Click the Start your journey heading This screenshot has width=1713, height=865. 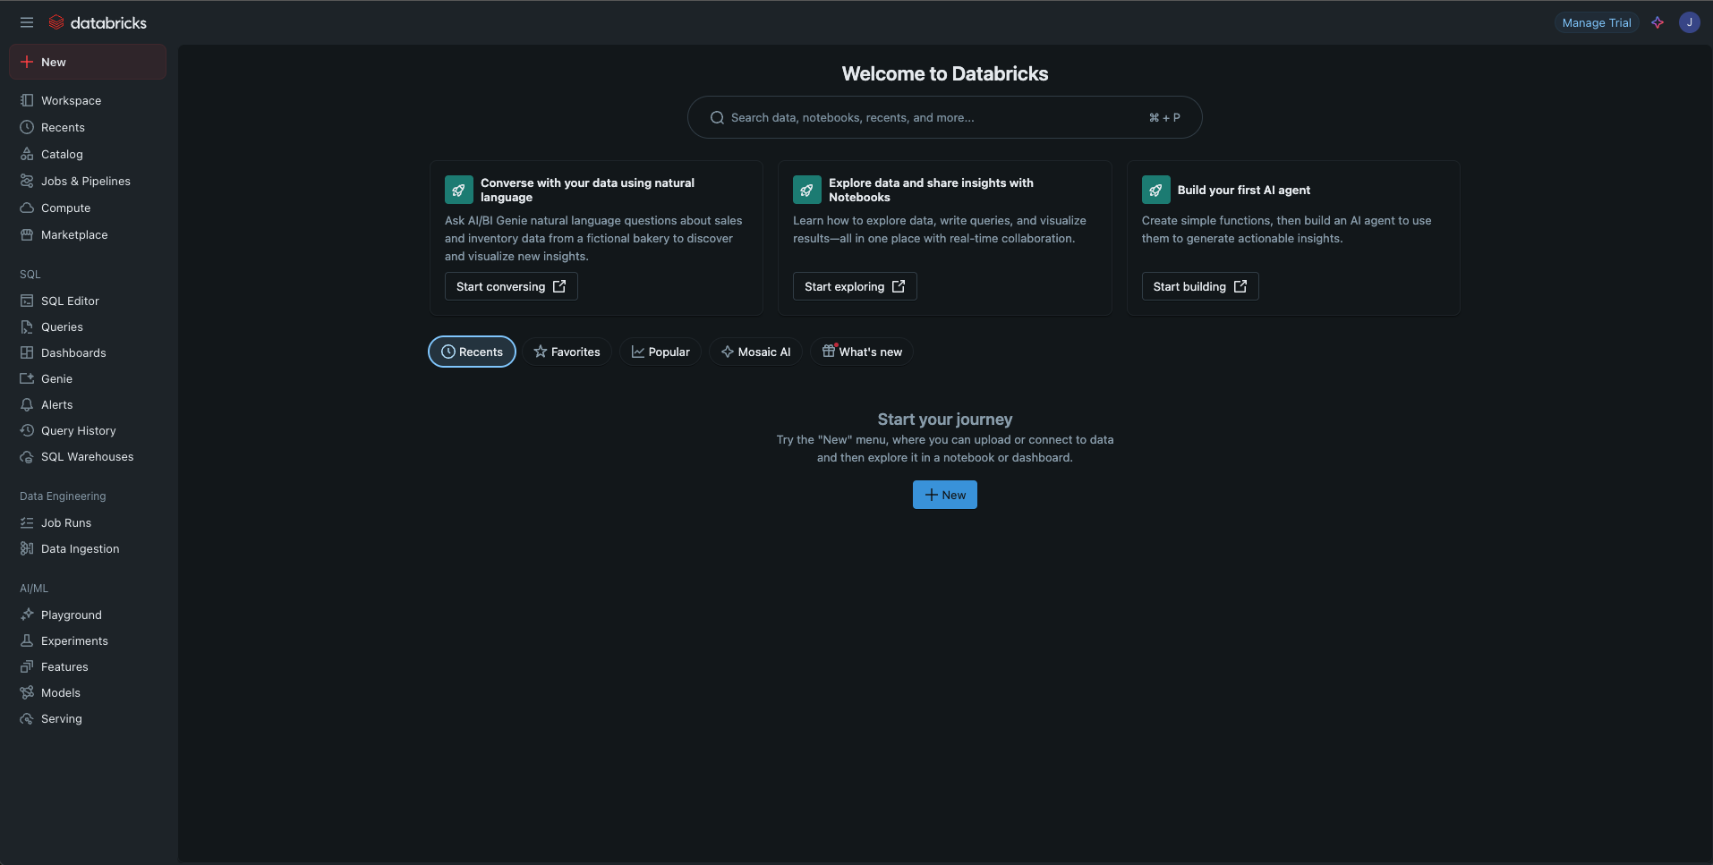(x=945, y=419)
